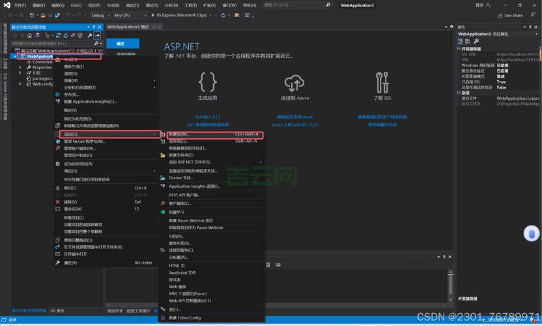Choose 管理 NuGet 程序包 in context menu
Image resolution: width=542 pixels, height=326 pixels.
[84, 141]
